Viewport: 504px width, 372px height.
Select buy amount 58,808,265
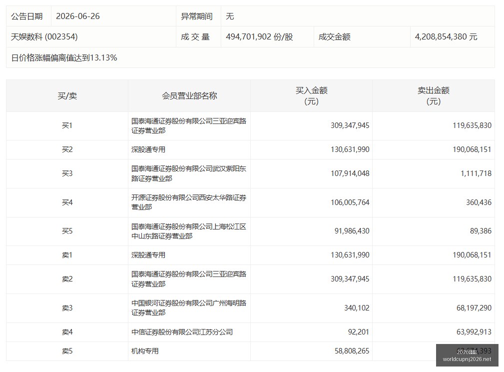pyautogui.click(x=352, y=351)
